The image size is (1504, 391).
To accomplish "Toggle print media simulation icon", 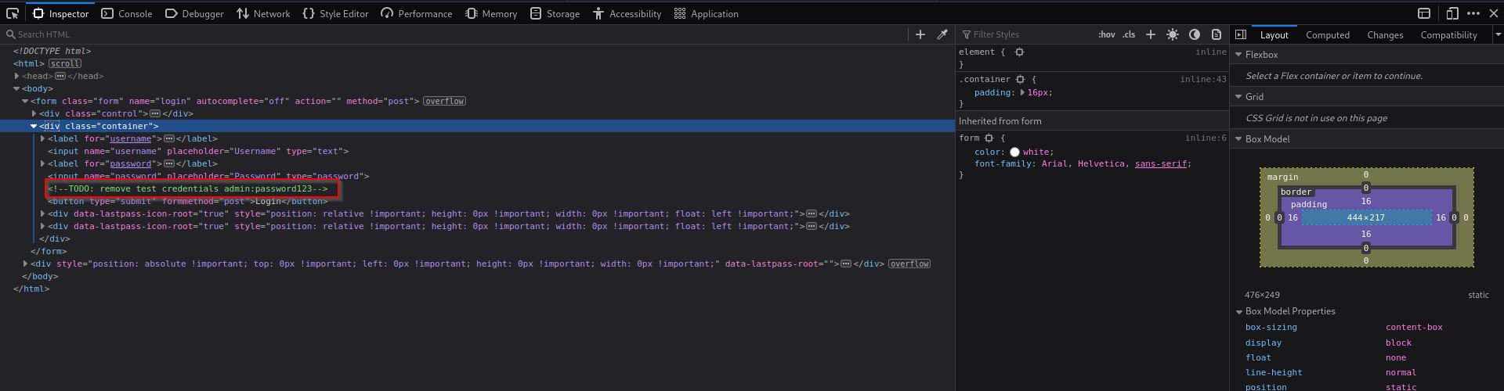I will point(1217,34).
